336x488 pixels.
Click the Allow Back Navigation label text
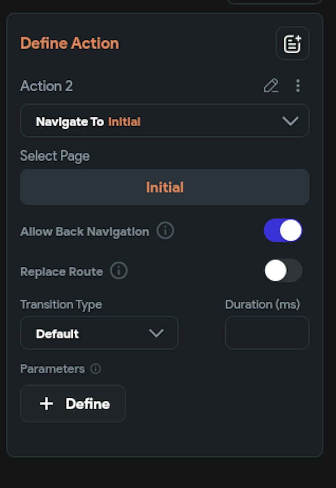point(85,232)
